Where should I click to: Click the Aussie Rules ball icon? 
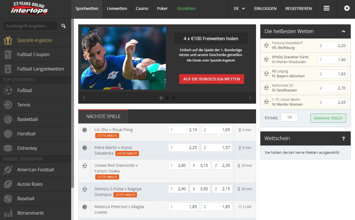coord(8,184)
